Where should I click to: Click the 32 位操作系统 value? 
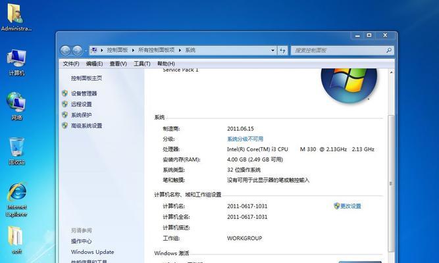[244, 170]
